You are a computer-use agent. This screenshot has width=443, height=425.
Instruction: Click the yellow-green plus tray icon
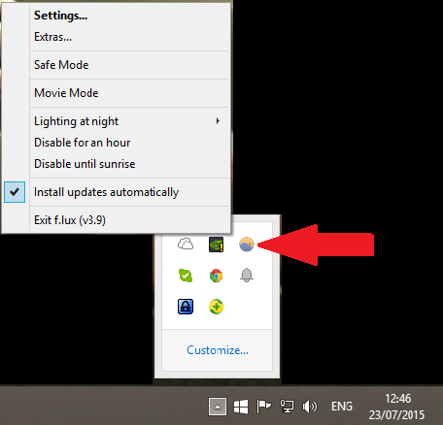216,307
